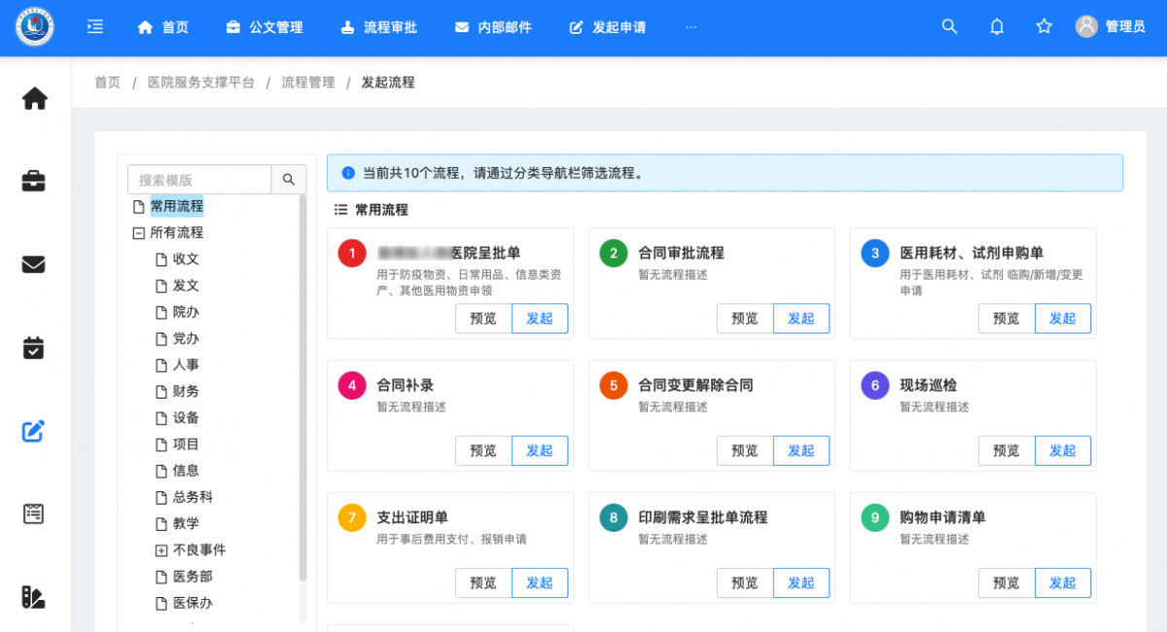1167x632 pixels.
Task: Select the 人事 category
Action: (x=186, y=365)
